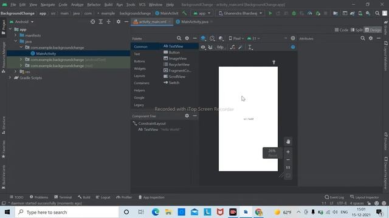Image resolution: width=389 pixels, height=218 pixels.
Task: Open the Event Log
Action: point(334,197)
